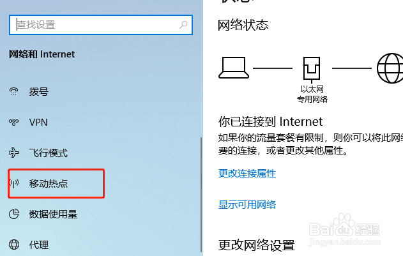The image size is (403, 256).
Task: Focus the 查找设置 search field
Action: [x=101, y=25]
